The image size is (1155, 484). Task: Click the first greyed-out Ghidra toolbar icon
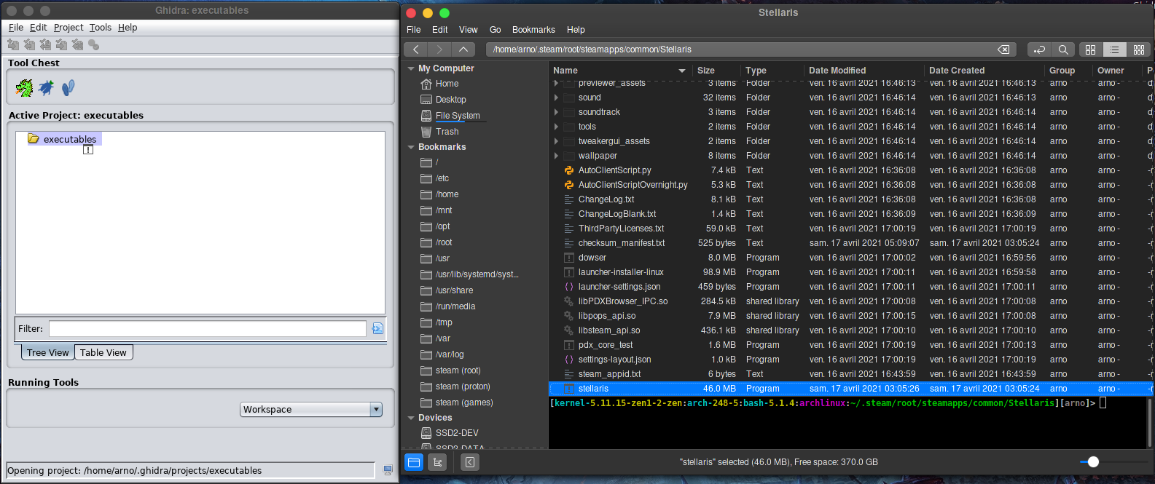tap(13, 45)
